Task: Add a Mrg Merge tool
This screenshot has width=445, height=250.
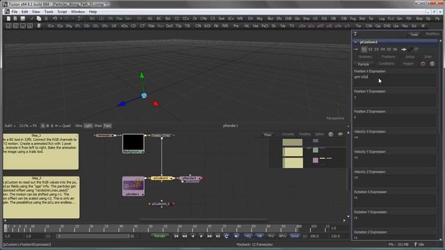Action: point(259,19)
